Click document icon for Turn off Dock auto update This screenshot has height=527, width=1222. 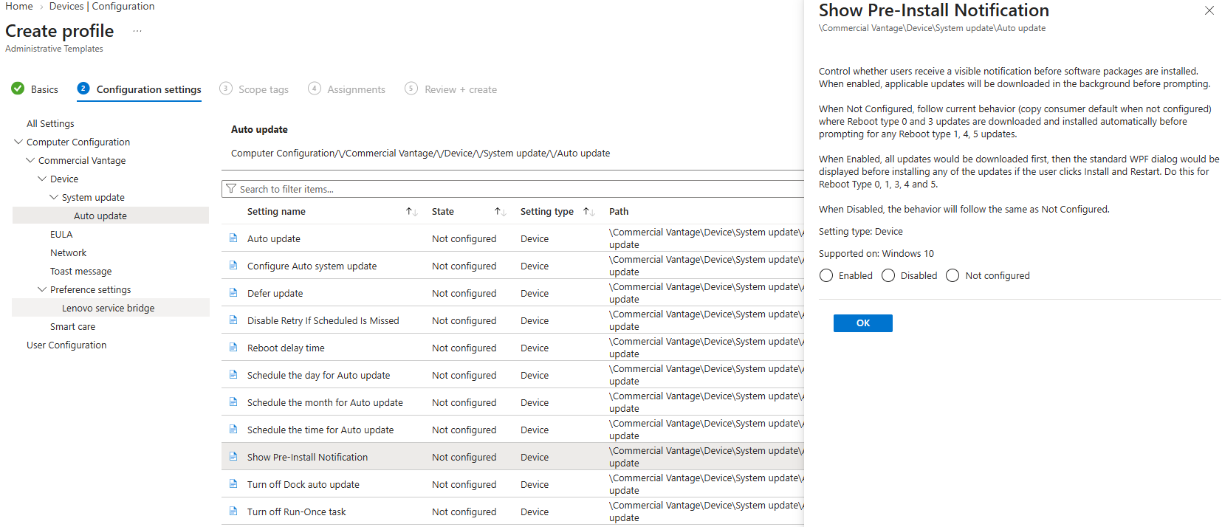tap(233, 484)
